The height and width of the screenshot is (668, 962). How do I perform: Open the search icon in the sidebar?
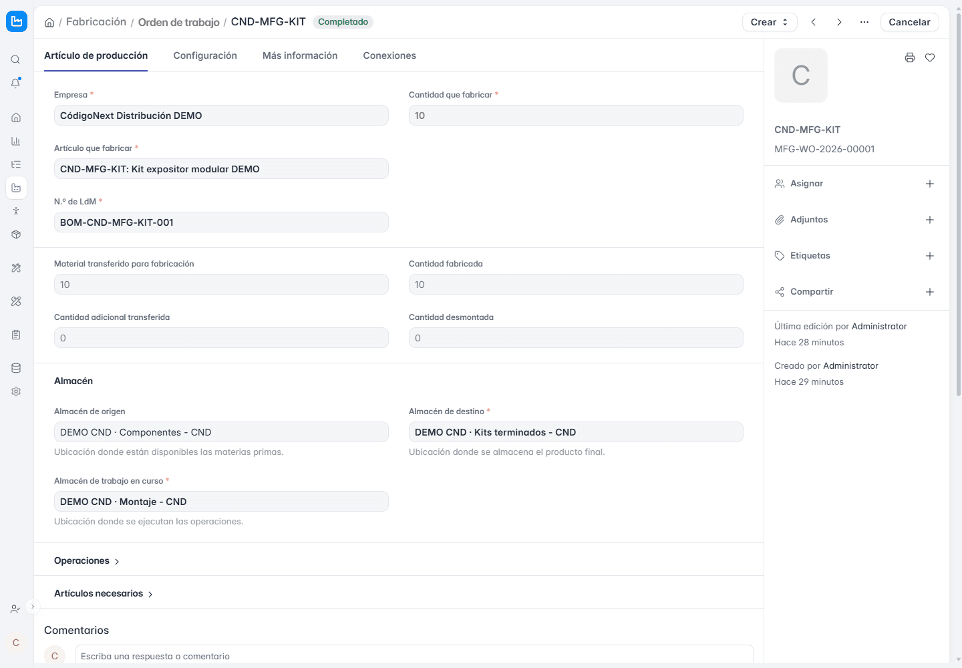16,59
